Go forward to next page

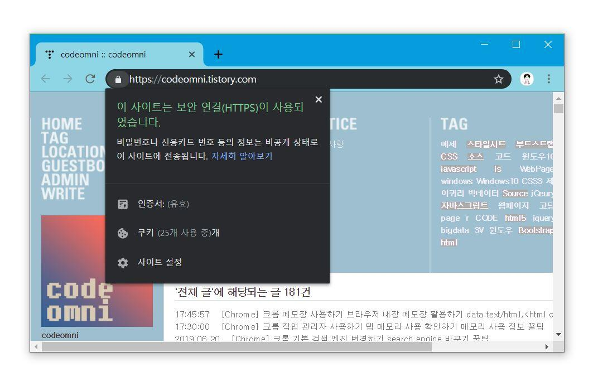pos(68,79)
